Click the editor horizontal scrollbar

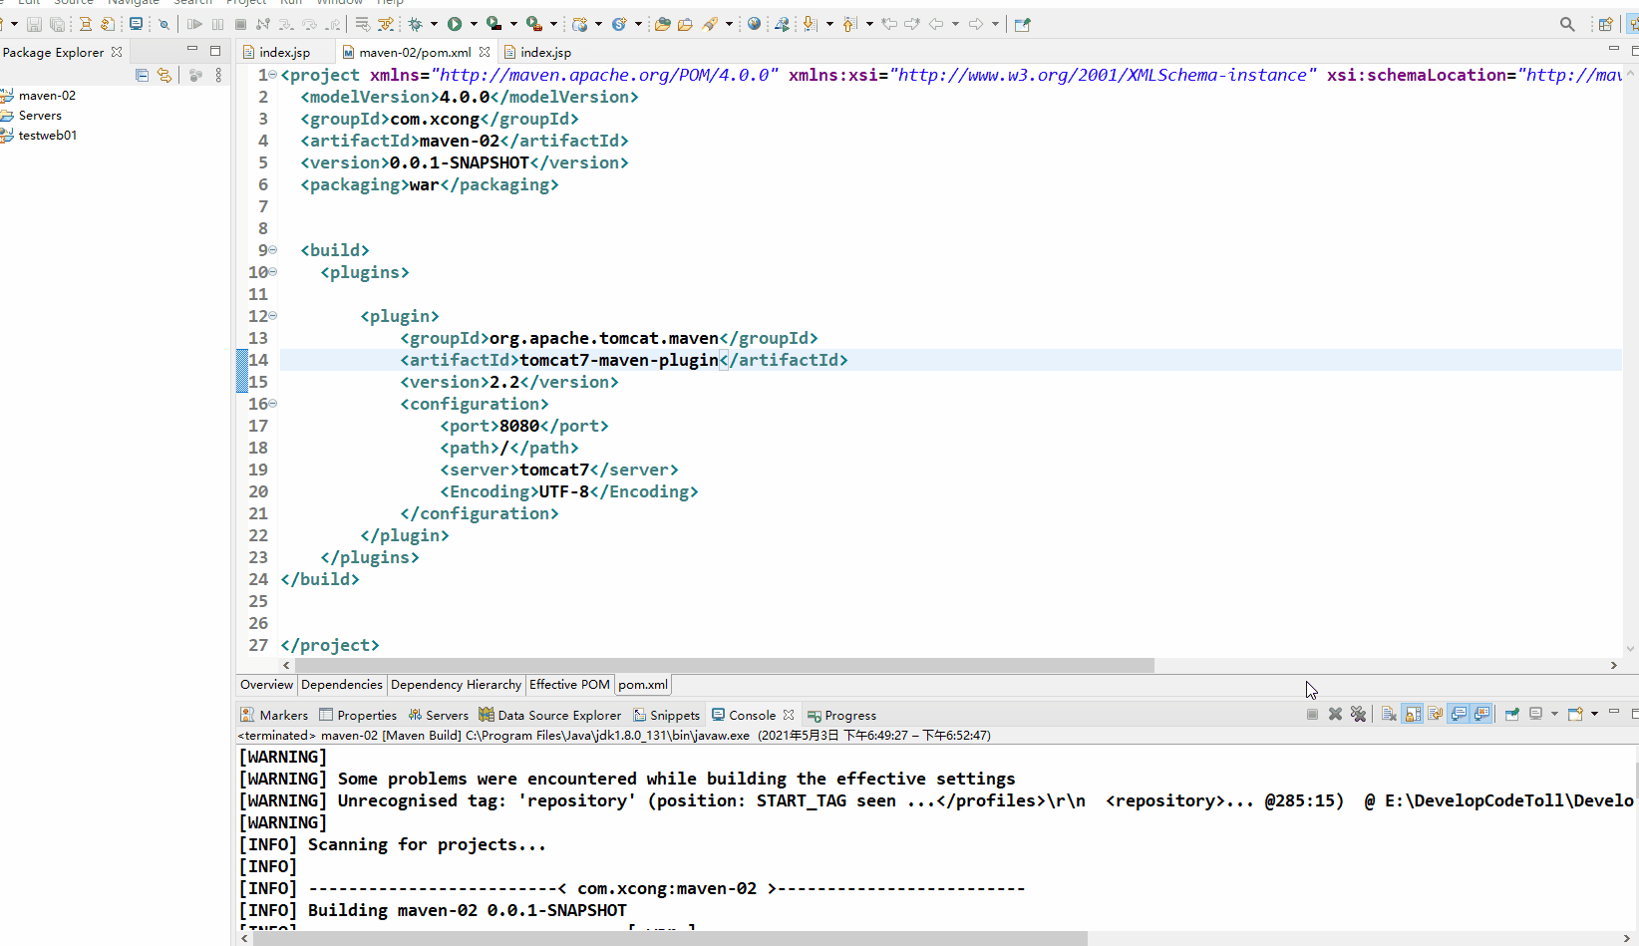[x=724, y=665]
